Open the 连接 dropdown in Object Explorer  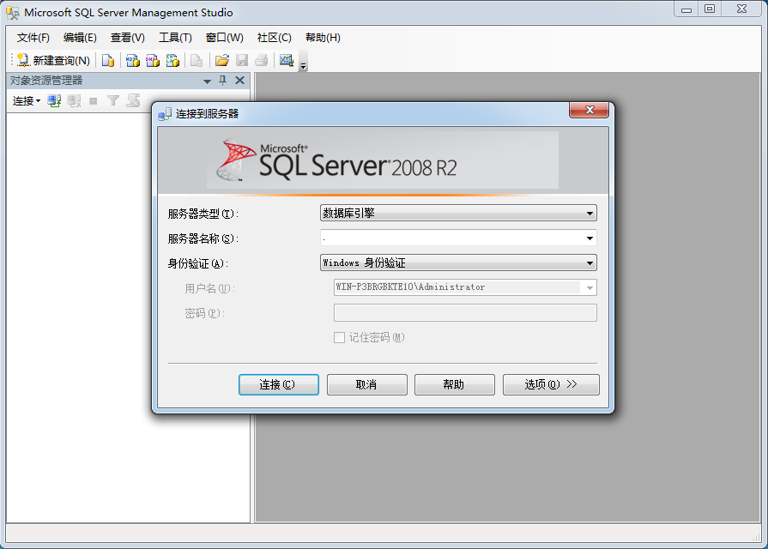click(x=26, y=100)
